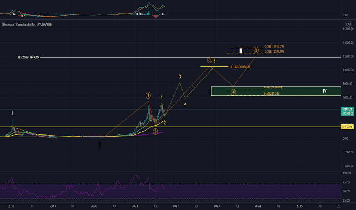Select the current price label 4248.01

click(x=348, y=109)
